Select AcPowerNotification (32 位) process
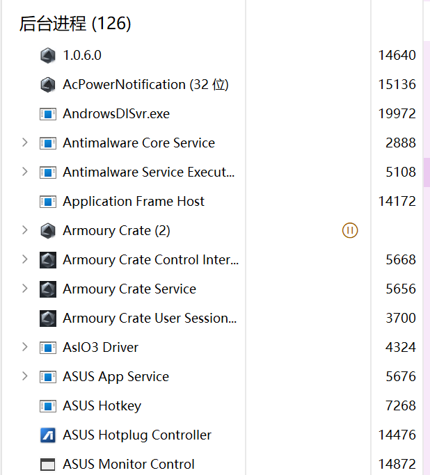This screenshot has width=430, height=475. click(145, 85)
